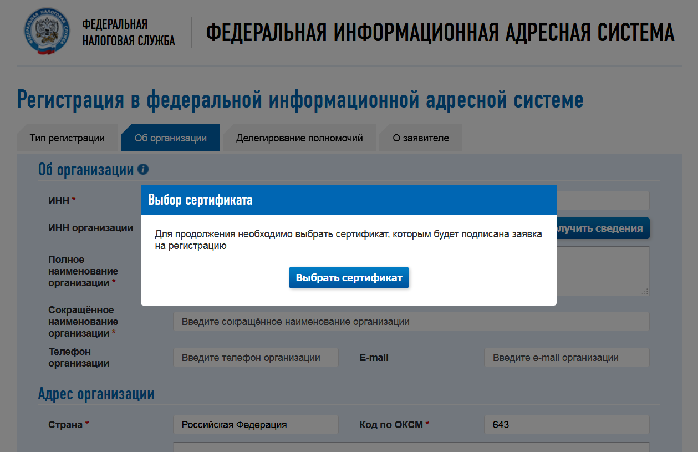Click the info icon beside 'Об организации' heading
Image resolution: width=698 pixels, height=452 pixels.
point(143,169)
